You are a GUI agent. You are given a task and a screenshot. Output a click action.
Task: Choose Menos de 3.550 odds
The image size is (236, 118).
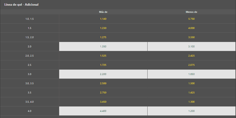(x=191, y=37)
